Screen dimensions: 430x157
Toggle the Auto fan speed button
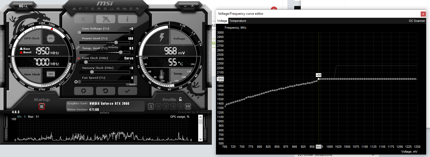click(x=132, y=84)
